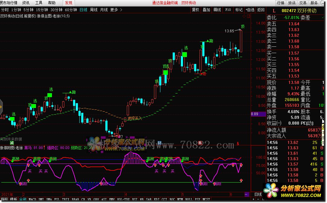Select the 日线 daily period
This screenshot has height=203, width=327.
(x=83, y=10)
